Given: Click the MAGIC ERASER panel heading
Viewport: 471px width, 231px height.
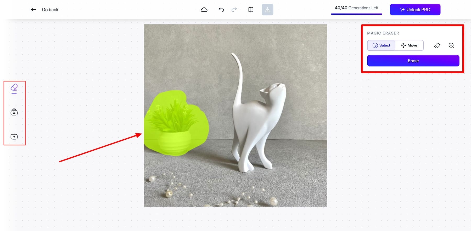Looking at the screenshot, I should click(383, 33).
